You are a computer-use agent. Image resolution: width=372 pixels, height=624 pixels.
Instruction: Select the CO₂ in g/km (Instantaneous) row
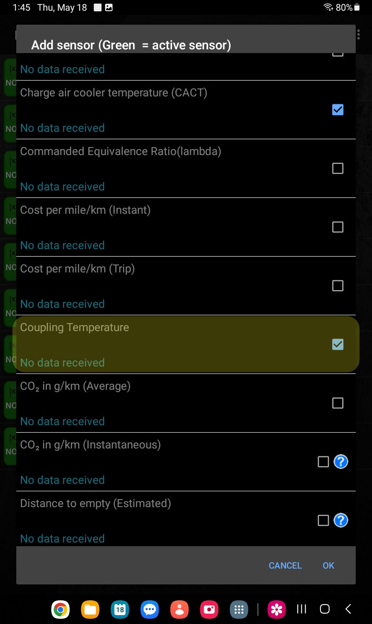186,462
